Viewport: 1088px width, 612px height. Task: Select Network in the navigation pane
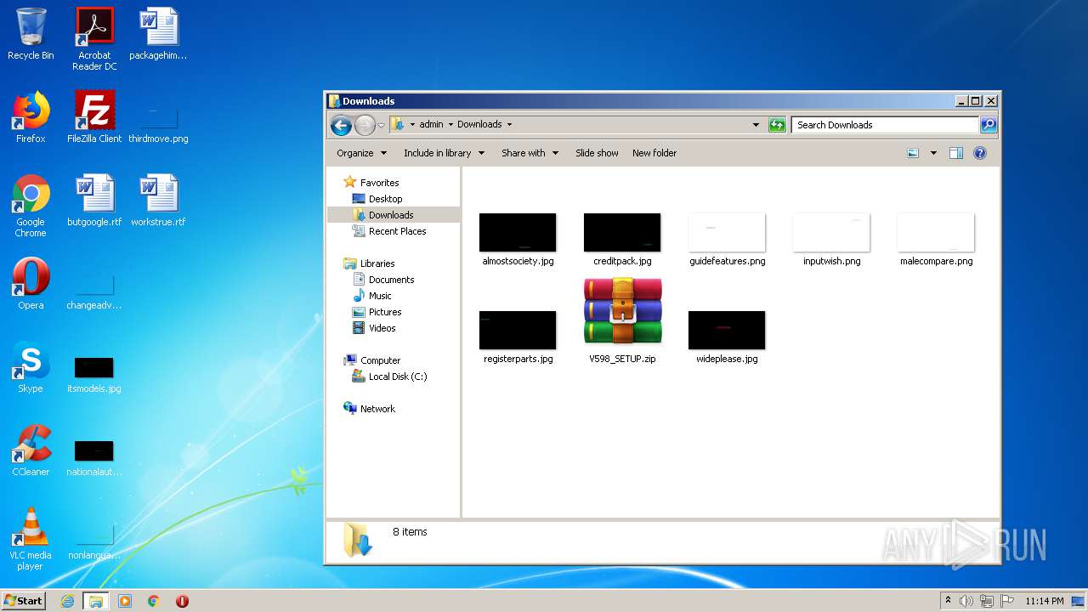377,409
